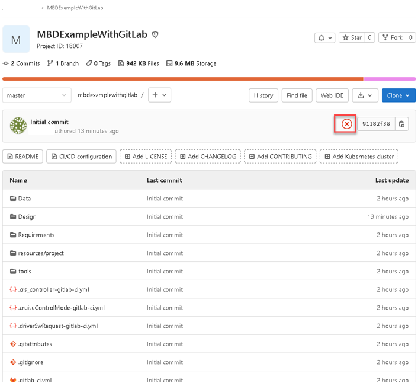This screenshot has height=386, width=418.
Task: Click the failed pipeline status icon
Action: [346, 124]
